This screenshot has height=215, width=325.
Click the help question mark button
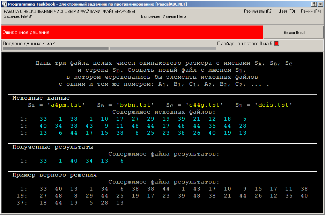(314, 4)
